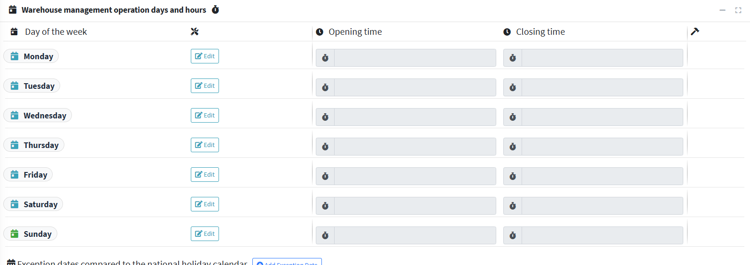Click Sunday's closing time stopwatch icon
The height and width of the screenshot is (265, 750).
click(x=513, y=235)
